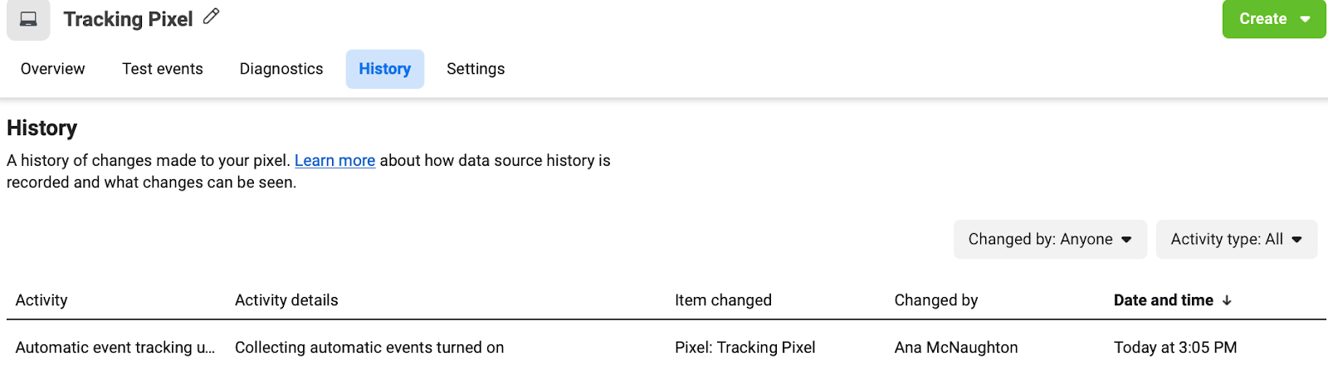
Task: Switch to the Overview tab
Action: click(52, 69)
